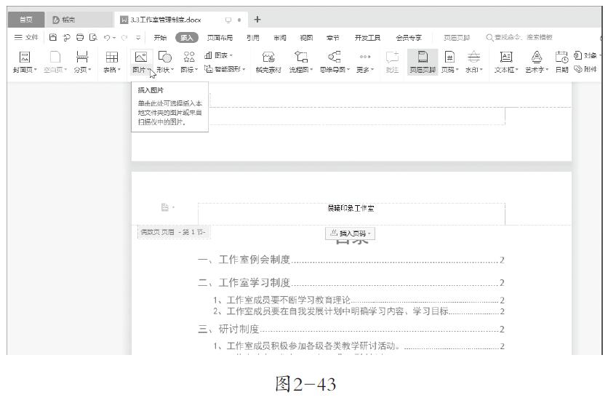Click the 插入页码 button below header
This screenshot has width=608, height=403.
coord(350,233)
